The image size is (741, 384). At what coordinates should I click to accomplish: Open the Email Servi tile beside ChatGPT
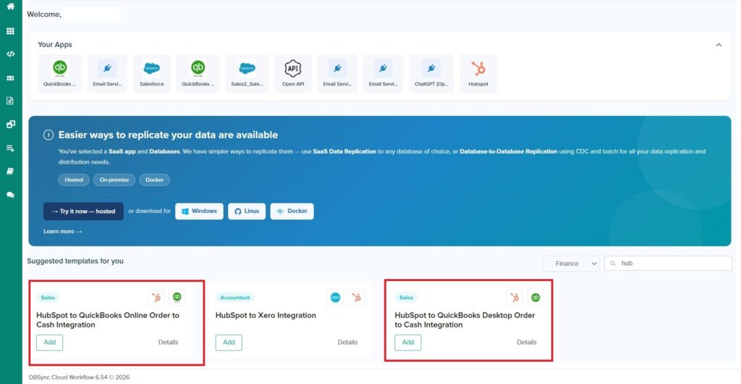click(384, 73)
